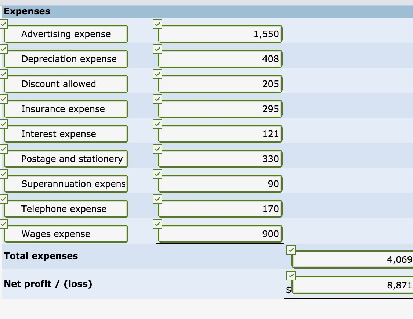
Task: Click the 8,871 net profit field
Action: [352, 285]
